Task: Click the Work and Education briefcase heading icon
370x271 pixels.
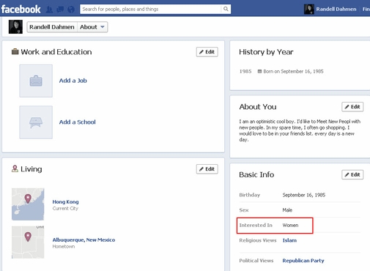Action: (x=15, y=51)
